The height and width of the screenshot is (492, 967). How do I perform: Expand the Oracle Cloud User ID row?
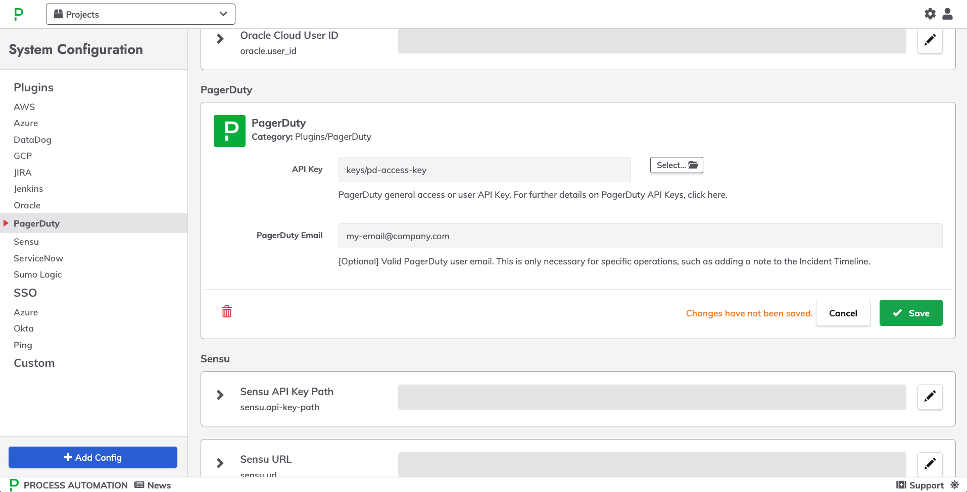(220, 39)
